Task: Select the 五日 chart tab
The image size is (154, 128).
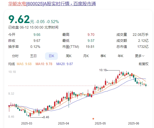Action: [33, 56]
